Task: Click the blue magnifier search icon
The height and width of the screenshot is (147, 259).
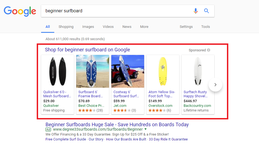Action: tap(206, 11)
